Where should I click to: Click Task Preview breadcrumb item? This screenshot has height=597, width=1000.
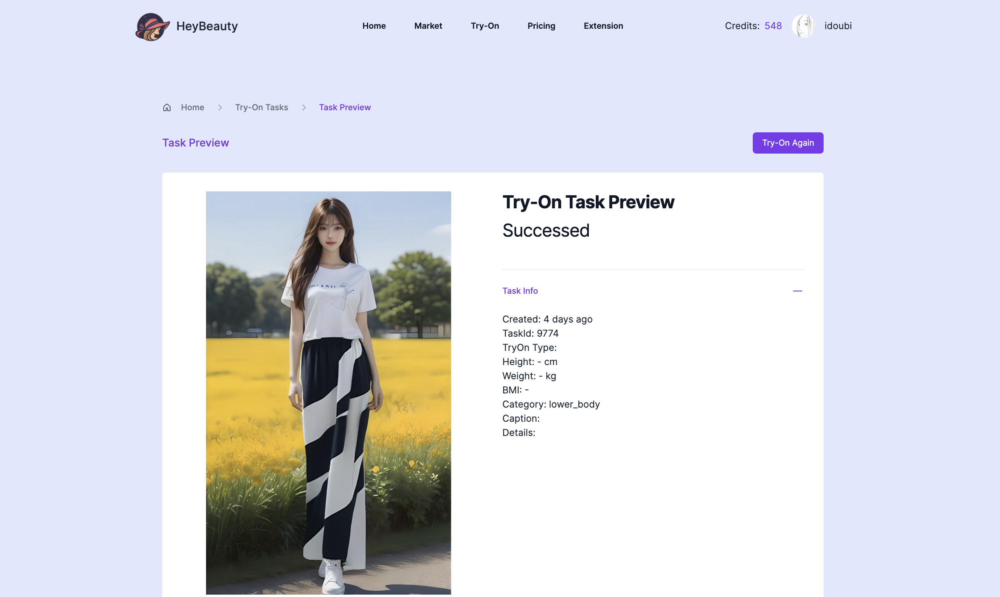344,108
